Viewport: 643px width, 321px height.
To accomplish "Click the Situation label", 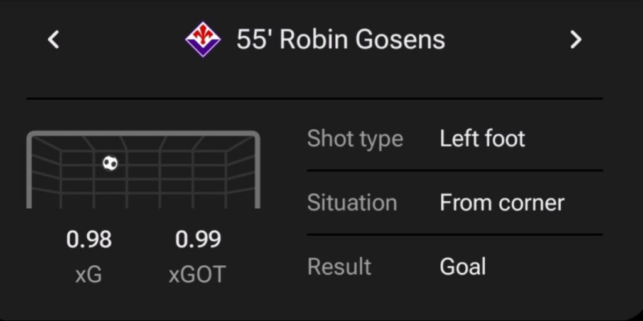I will tap(352, 203).
